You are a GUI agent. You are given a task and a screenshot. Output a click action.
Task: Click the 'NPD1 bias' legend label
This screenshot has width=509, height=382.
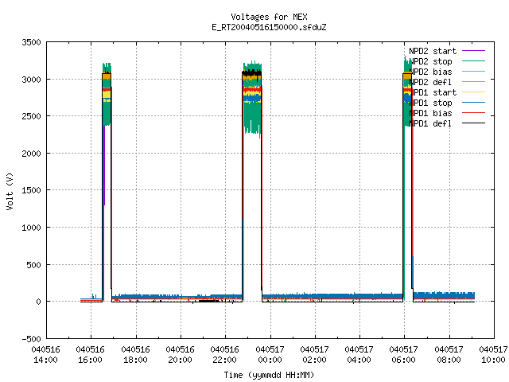point(430,113)
